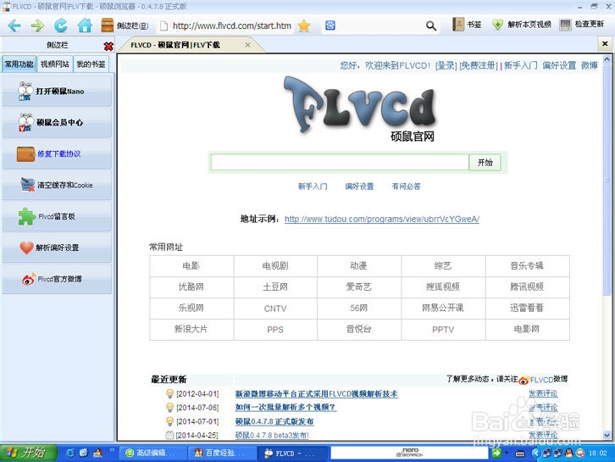Open 优酷网 in the sites table
Image resolution: width=615 pixels, height=462 pixels.
click(191, 287)
